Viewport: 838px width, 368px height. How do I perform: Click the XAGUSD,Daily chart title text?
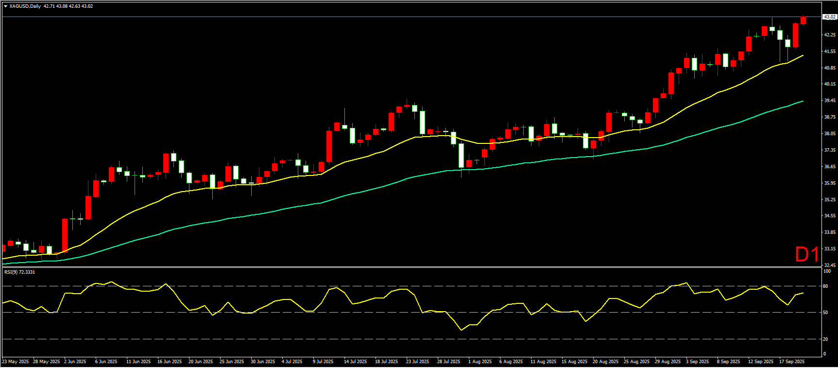(x=25, y=6)
